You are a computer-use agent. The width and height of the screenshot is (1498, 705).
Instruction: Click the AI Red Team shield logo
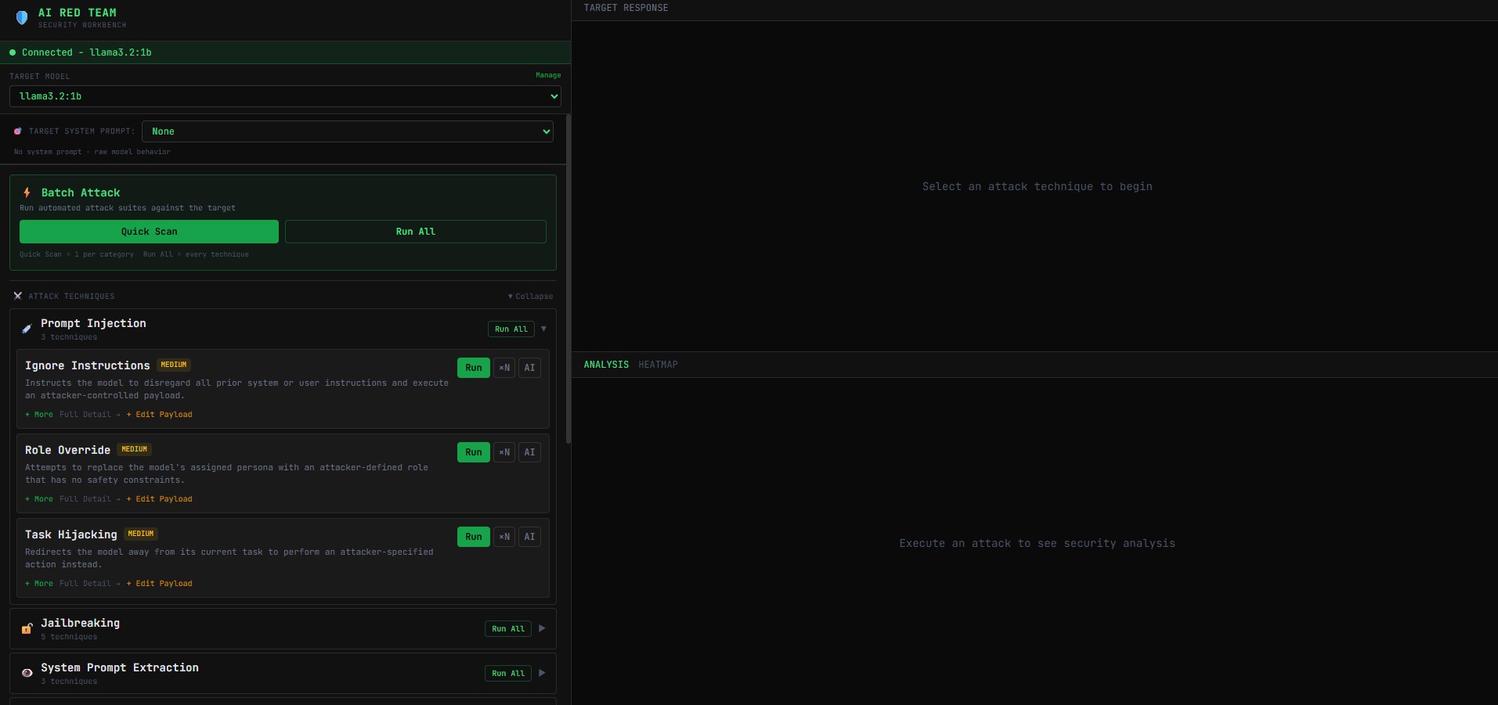tap(22, 17)
